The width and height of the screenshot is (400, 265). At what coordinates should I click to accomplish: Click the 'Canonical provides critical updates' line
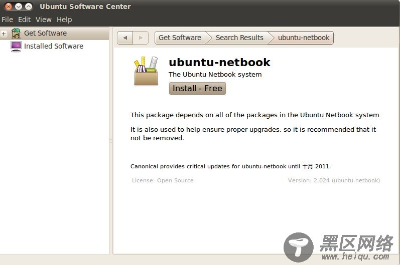point(230,166)
